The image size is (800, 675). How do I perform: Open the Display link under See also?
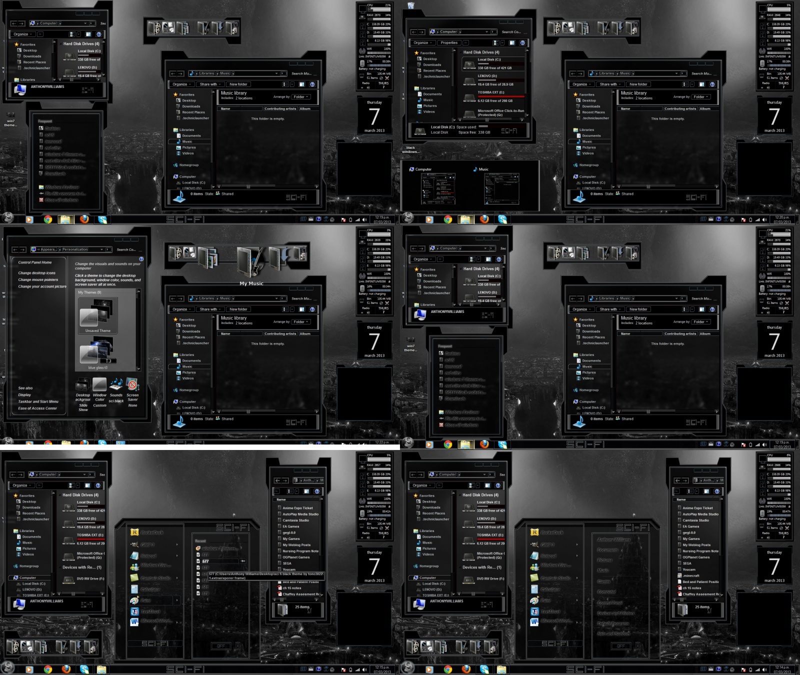[24, 395]
